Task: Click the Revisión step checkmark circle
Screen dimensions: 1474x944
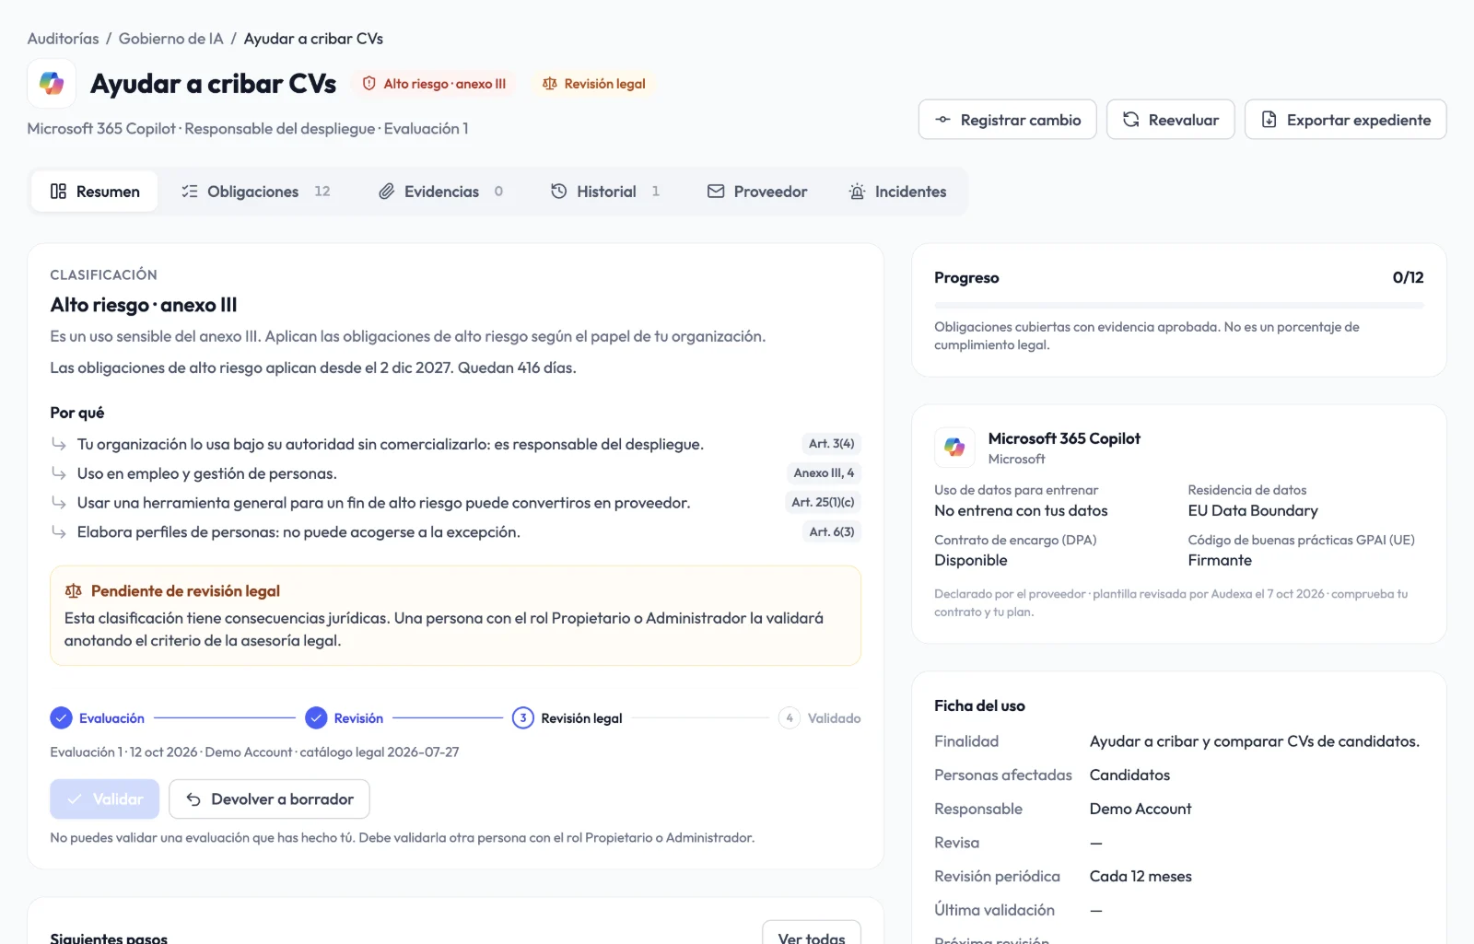Action: coord(316,718)
